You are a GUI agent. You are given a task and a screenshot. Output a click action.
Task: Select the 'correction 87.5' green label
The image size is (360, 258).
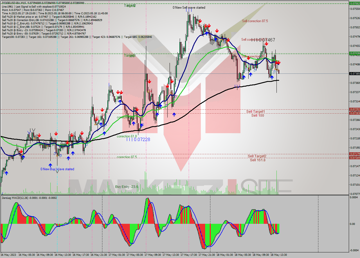[x=127, y=157]
